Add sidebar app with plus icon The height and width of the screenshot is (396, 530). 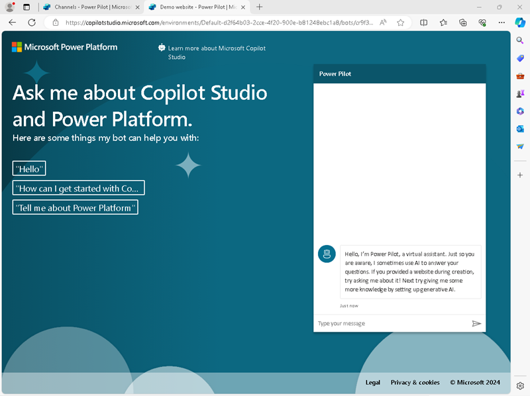pos(520,175)
